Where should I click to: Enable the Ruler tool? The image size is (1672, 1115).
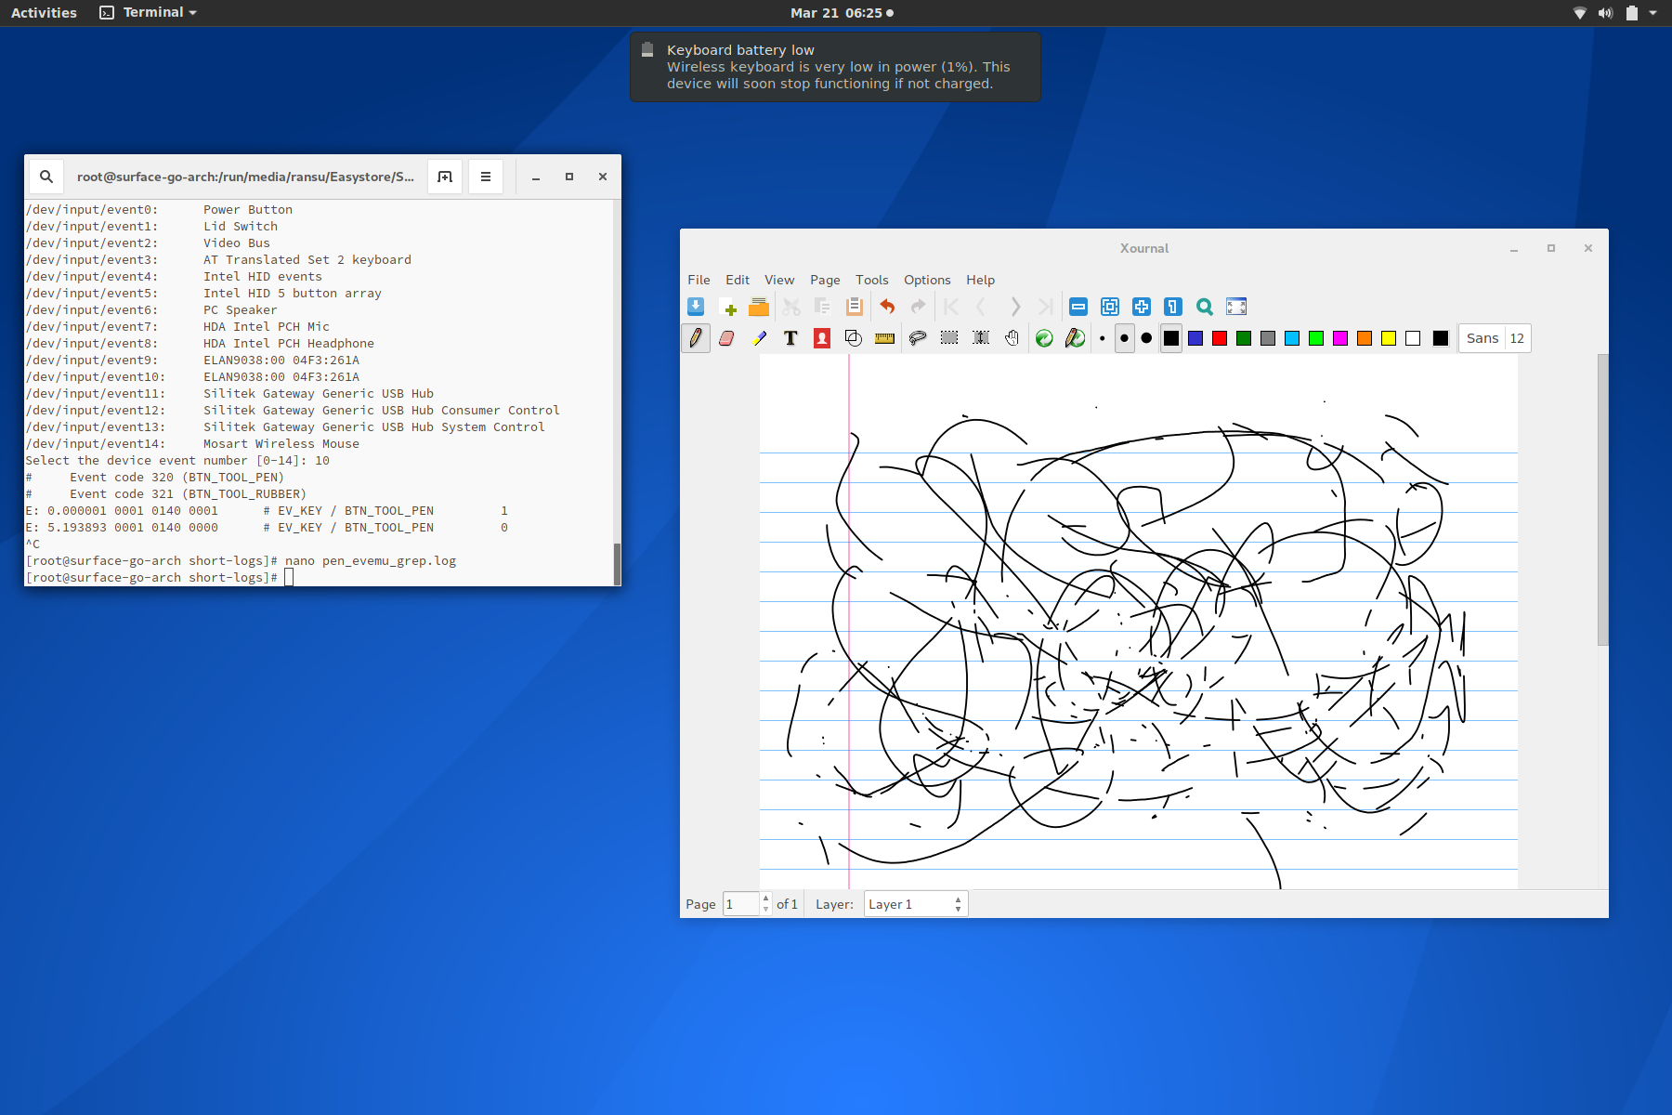click(884, 338)
